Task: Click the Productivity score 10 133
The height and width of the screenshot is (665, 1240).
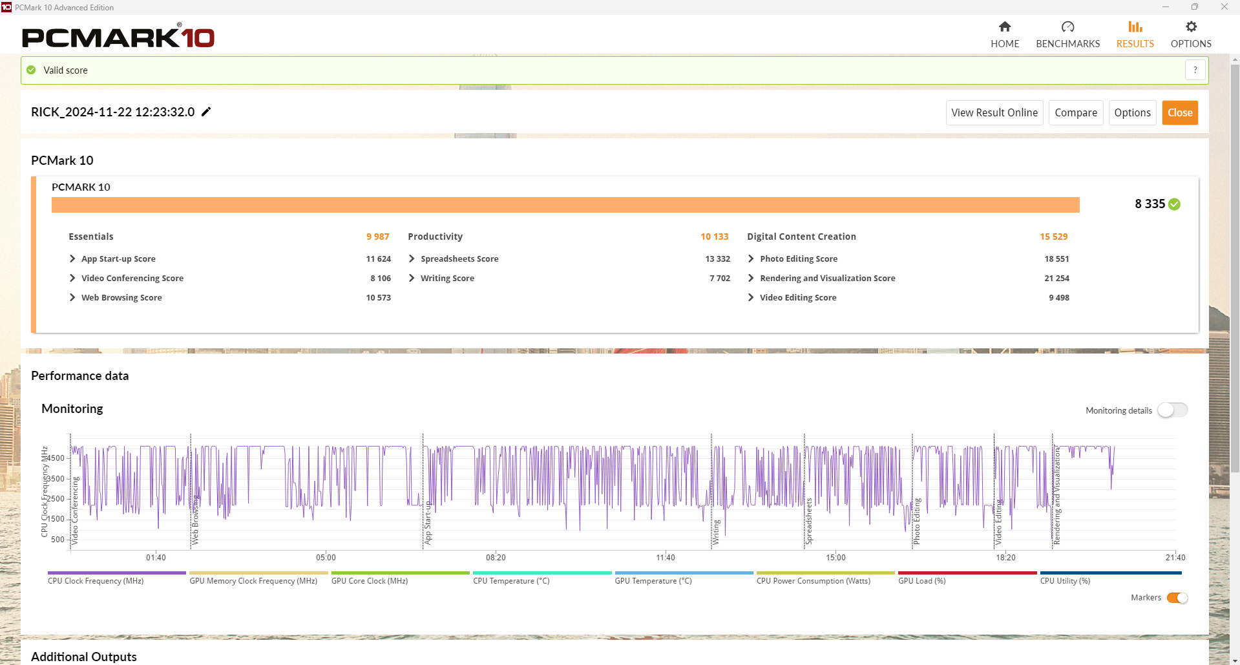Action: pyautogui.click(x=715, y=237)
